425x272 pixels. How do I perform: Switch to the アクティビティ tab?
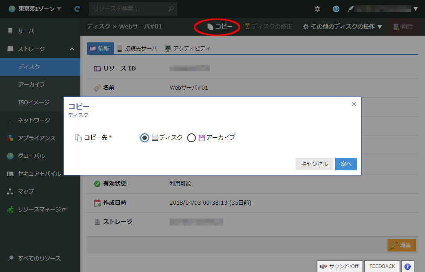pos(187,49)
